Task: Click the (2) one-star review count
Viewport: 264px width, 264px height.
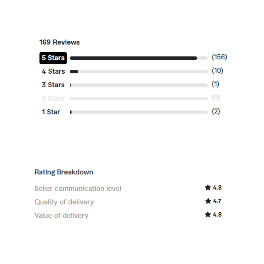Action: point(216,111)
